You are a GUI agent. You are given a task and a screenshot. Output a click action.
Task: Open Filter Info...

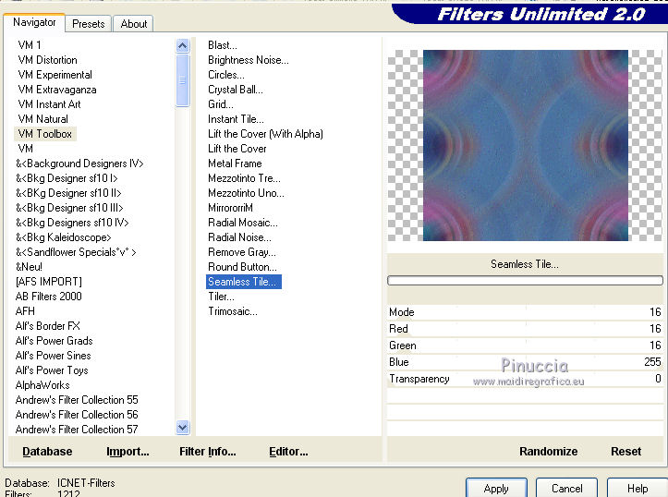pos(208,452)
